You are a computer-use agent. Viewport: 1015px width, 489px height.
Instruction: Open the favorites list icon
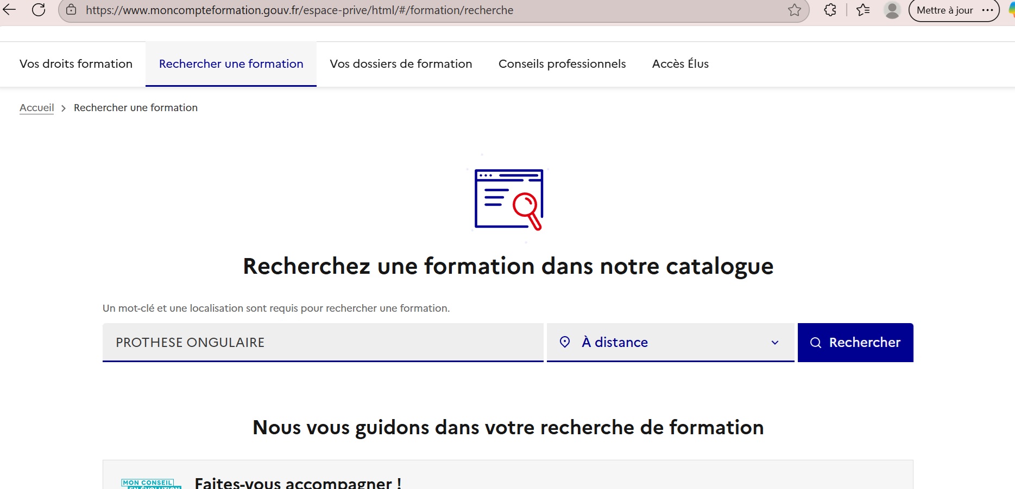tap(863, 10)
